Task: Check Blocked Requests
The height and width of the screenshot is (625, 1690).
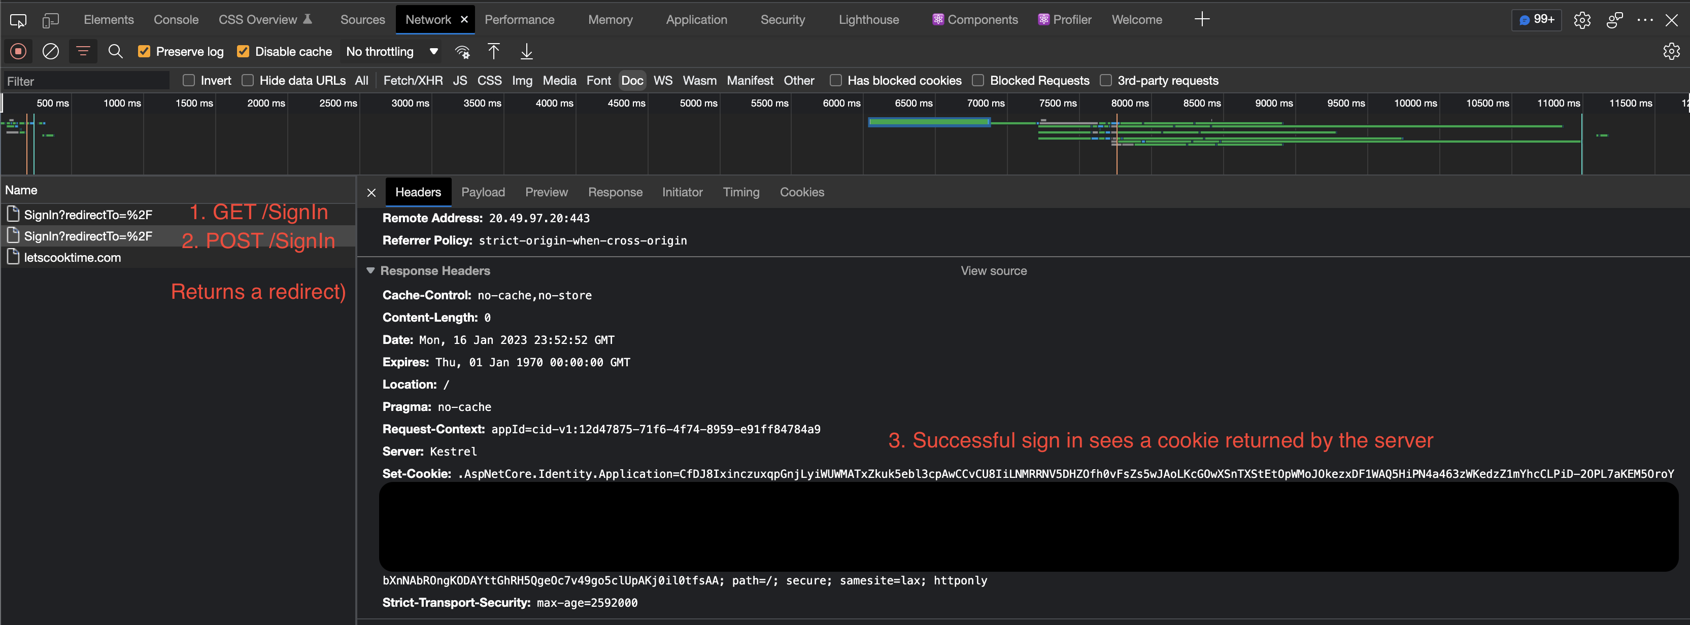Action: point(978,81)
